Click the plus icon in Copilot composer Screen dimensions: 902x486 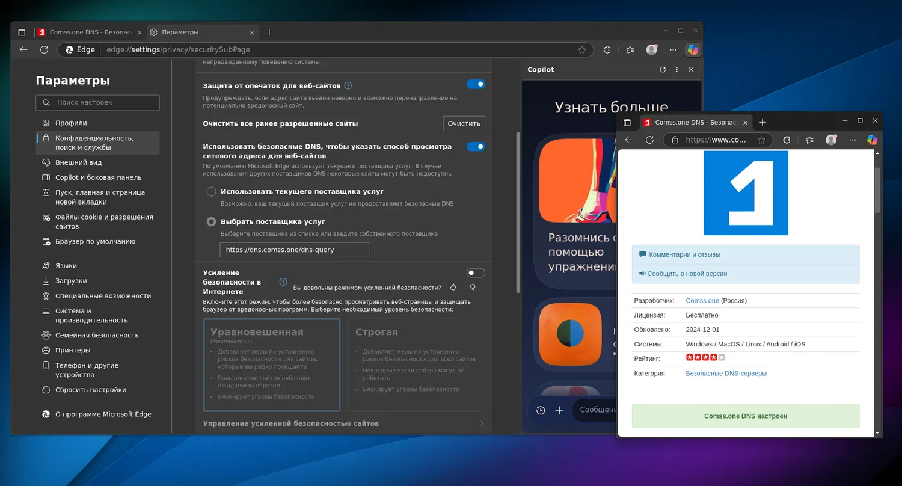559,410
